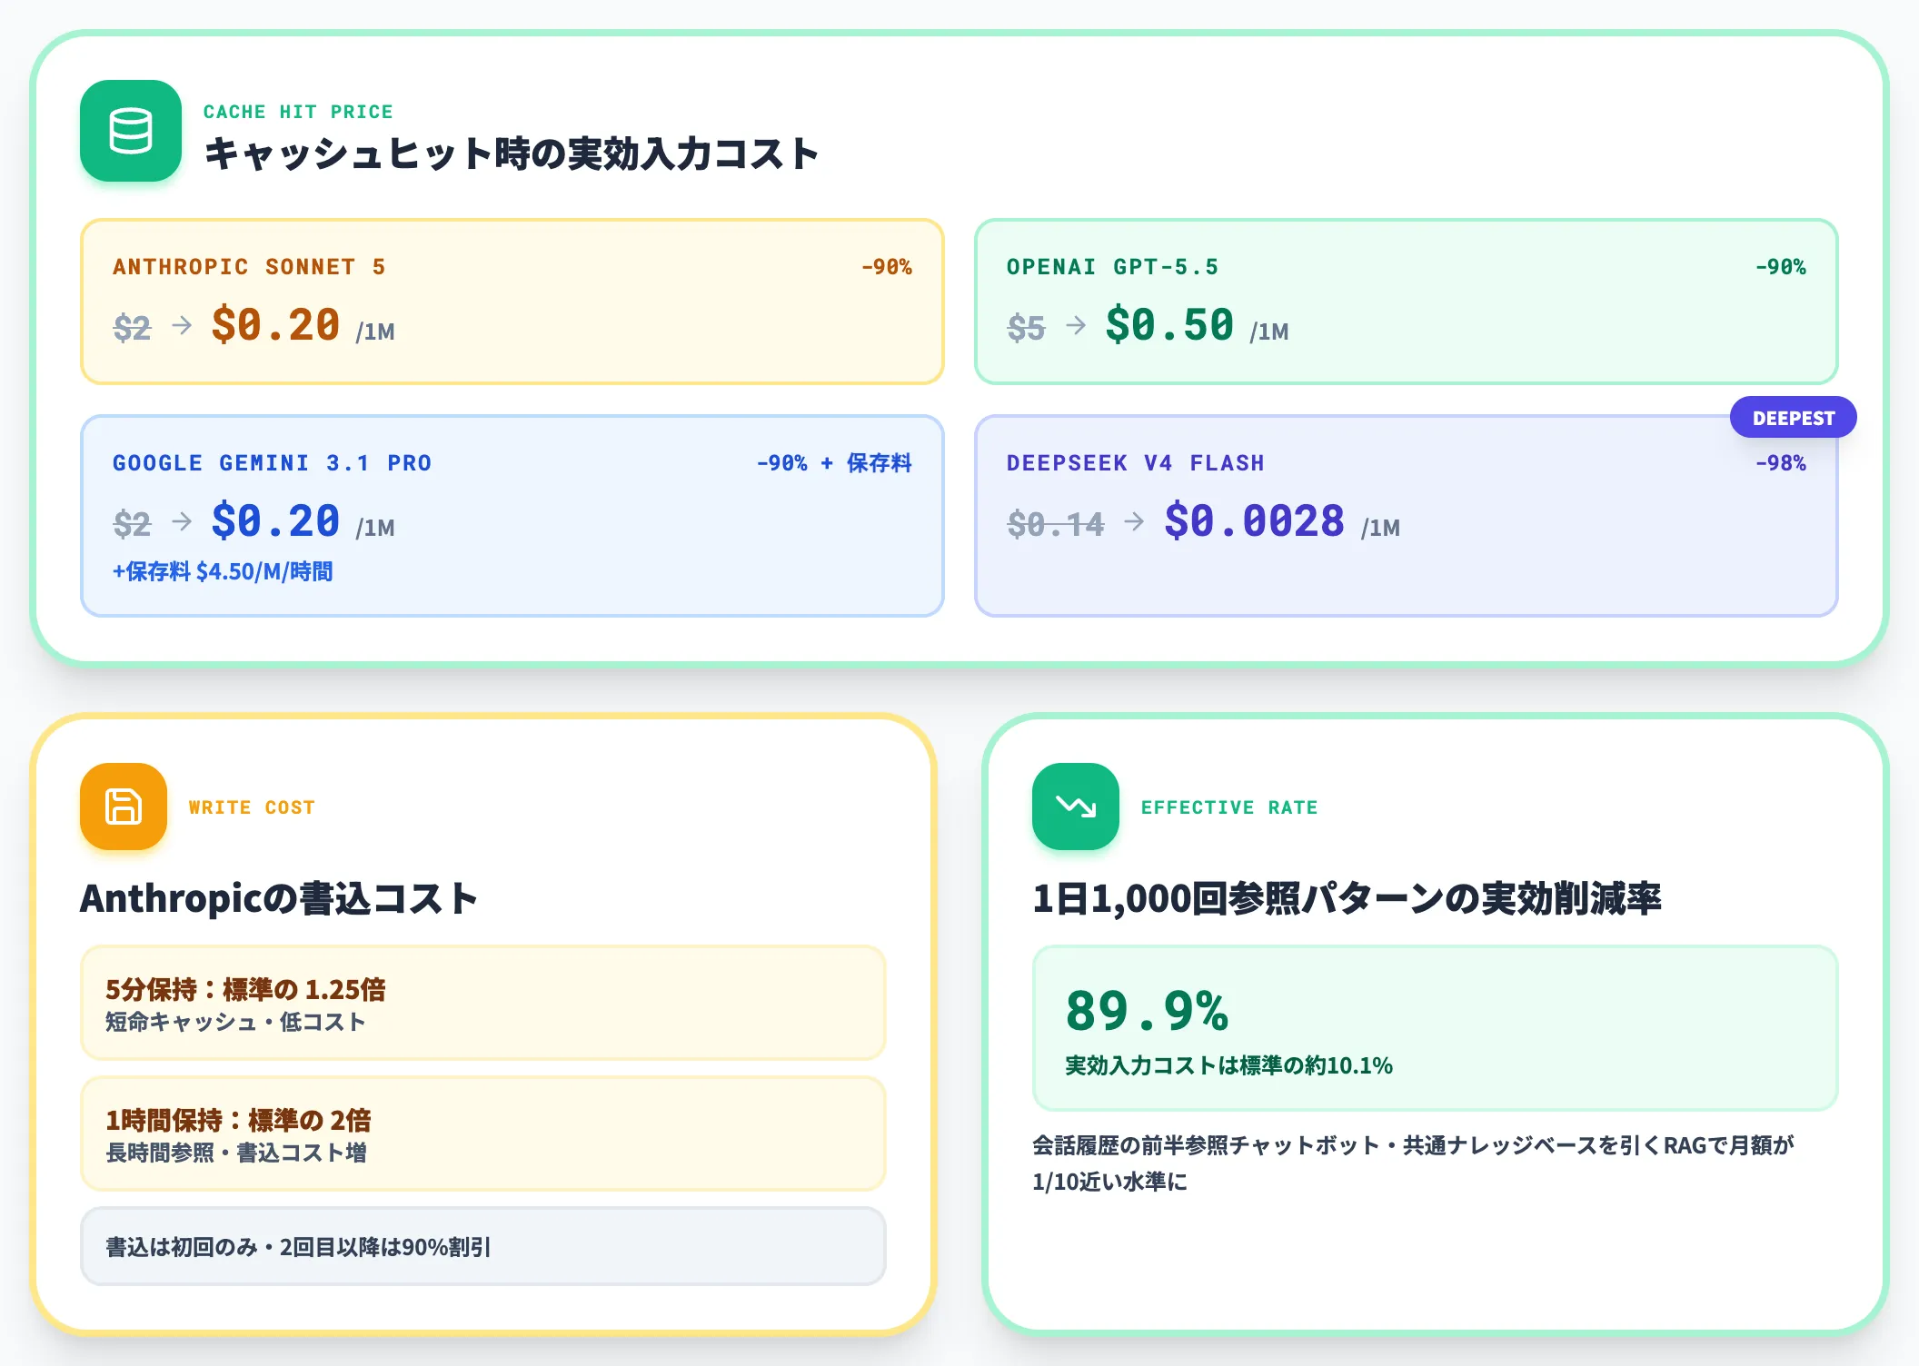The width and height of the screenshot is (1919, 1366).
Task: Click the CACHE HIT PRICE caption
Action: coord(298,112)
